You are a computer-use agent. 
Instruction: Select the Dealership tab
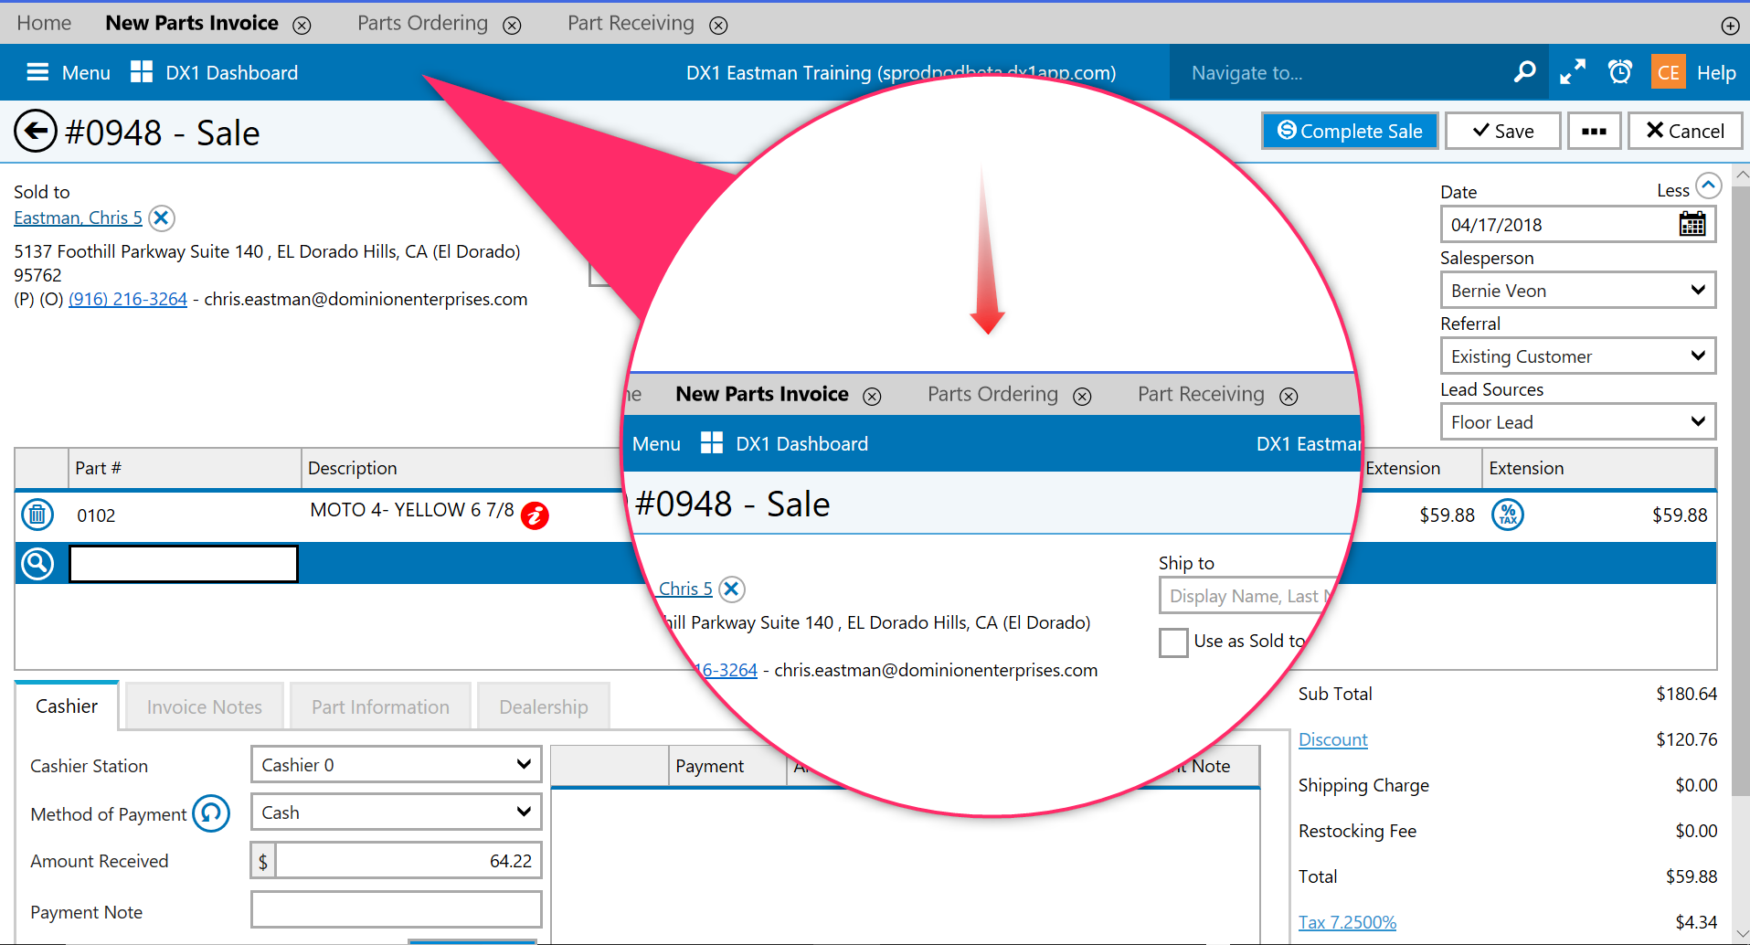click(x=544, y=706)
